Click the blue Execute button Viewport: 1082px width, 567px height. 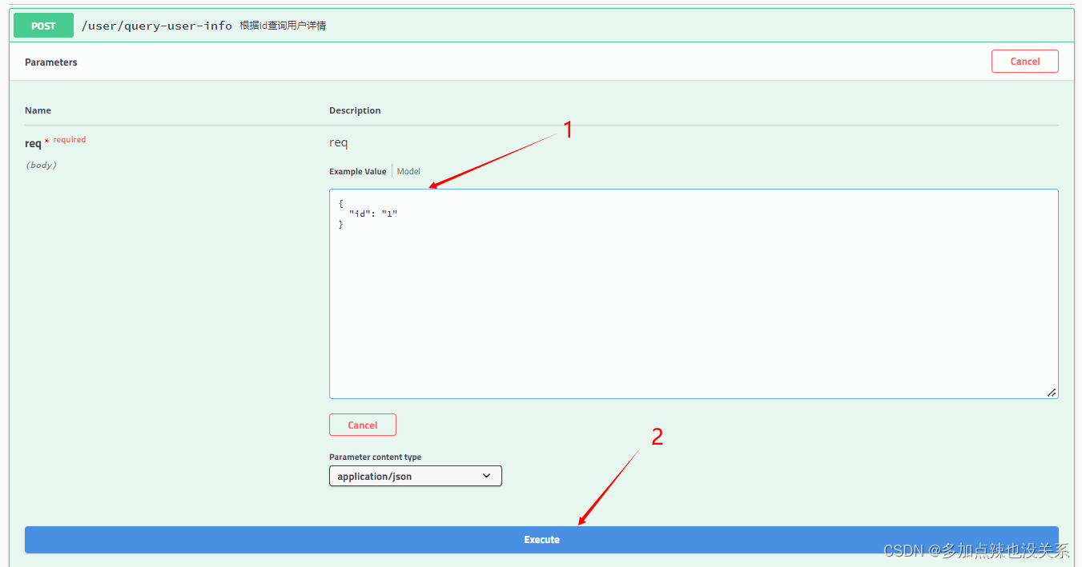541,540
